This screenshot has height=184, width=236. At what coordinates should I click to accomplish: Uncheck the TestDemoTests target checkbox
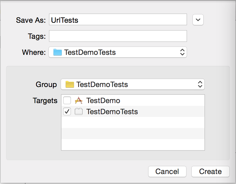pos(67,112)
